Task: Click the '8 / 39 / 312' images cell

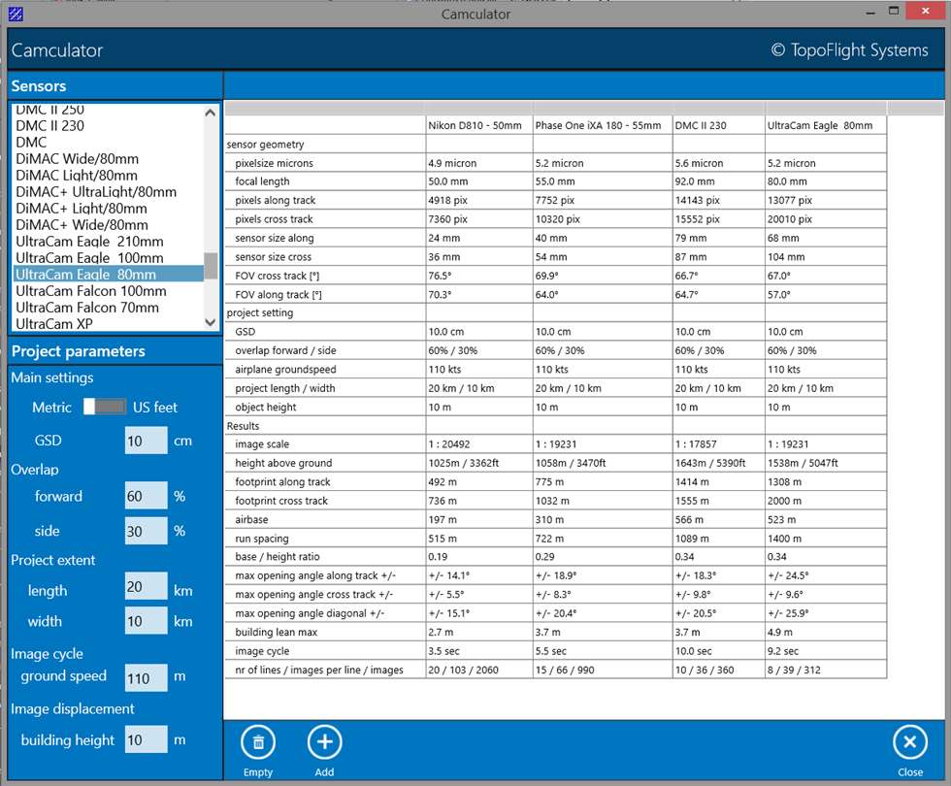Action: pos(826,670)
